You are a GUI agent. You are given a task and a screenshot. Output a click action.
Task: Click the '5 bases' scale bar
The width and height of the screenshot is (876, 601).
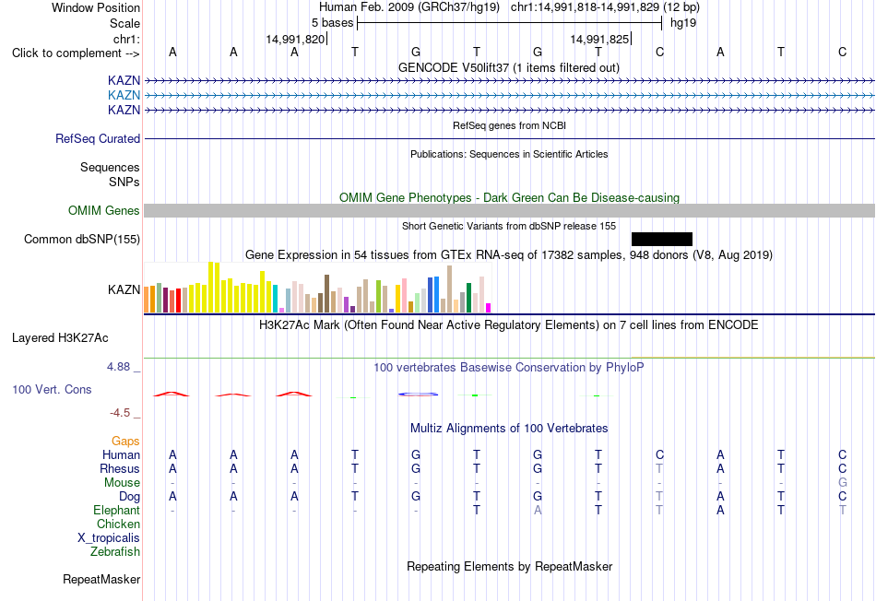[510, 23]
